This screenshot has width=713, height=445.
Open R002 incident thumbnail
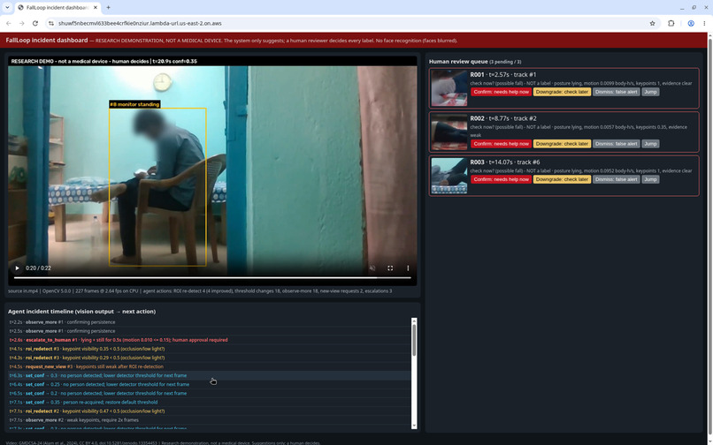[449, 132]
